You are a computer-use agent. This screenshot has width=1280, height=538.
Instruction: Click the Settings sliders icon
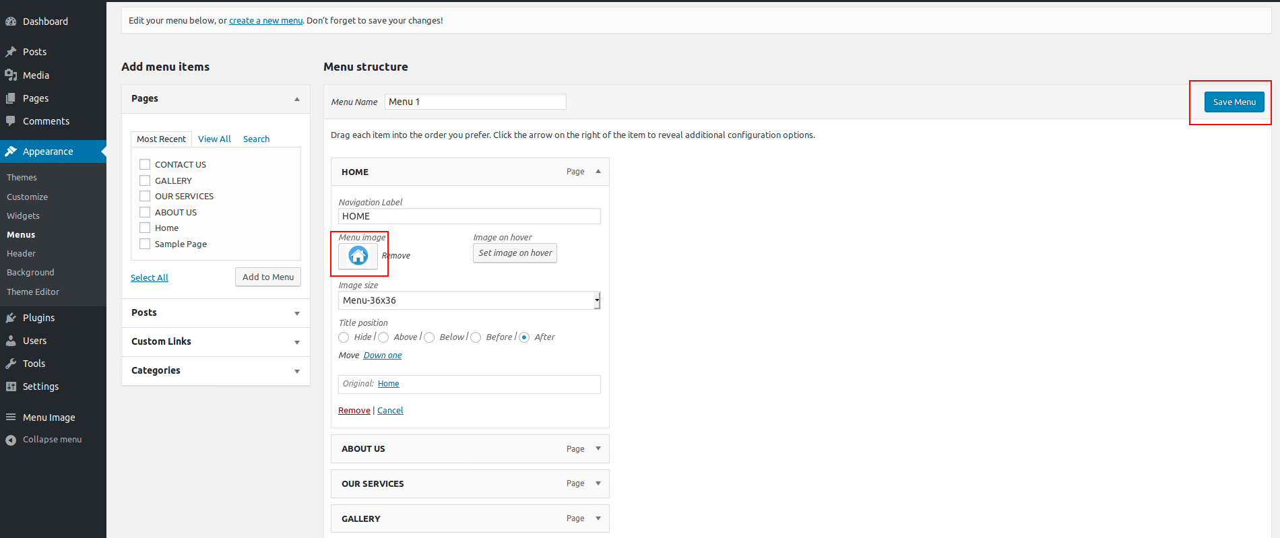click(x=11, y=386)
